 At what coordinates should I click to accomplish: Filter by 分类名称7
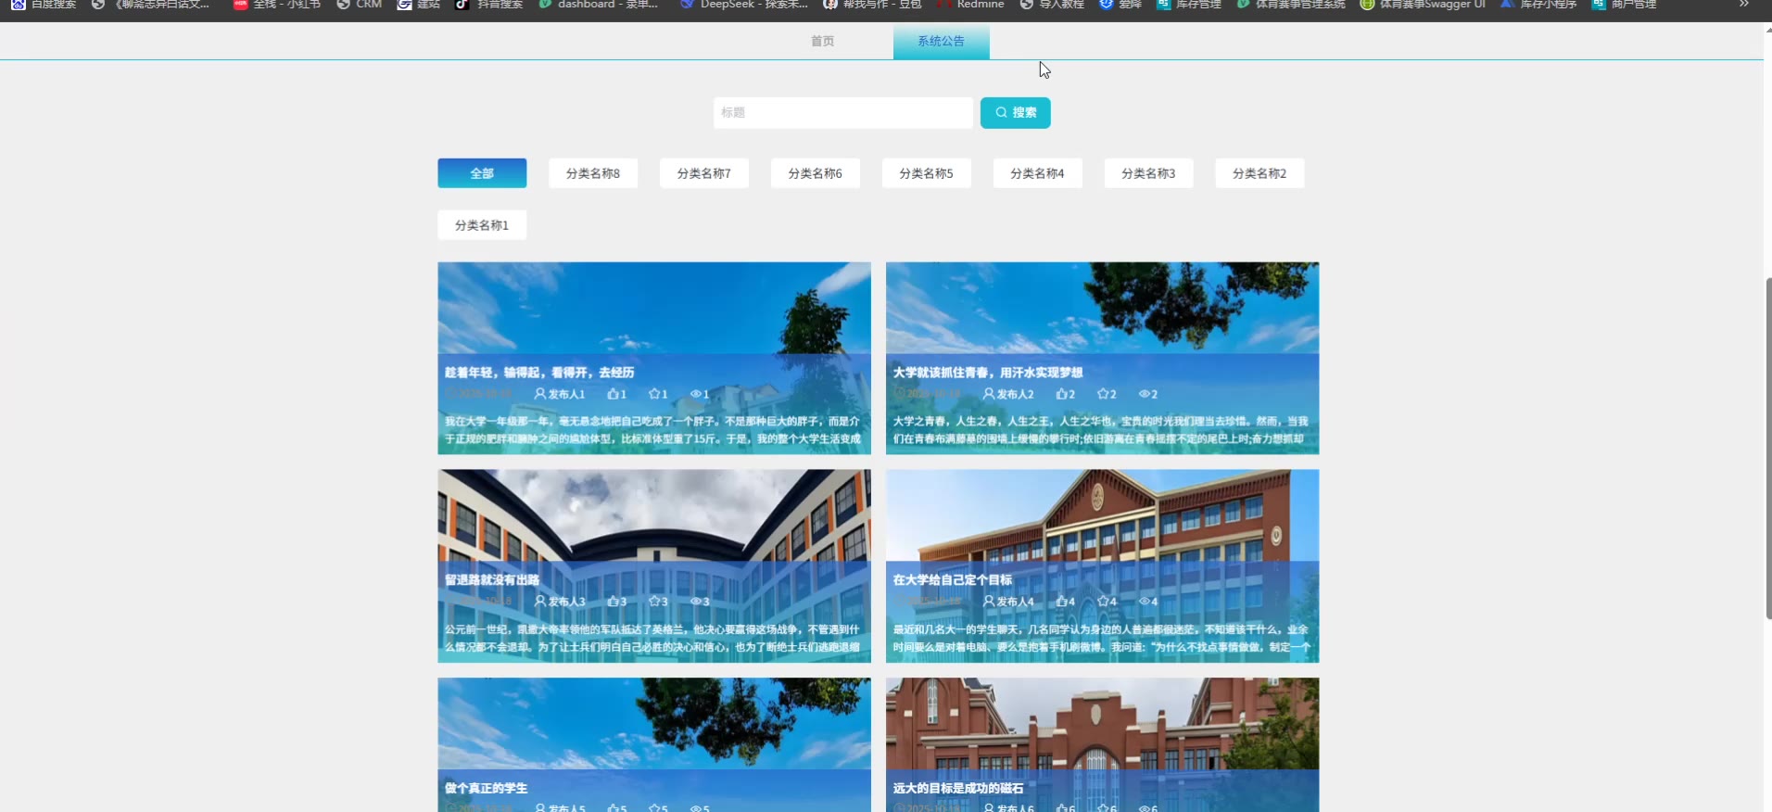[704, 173]
